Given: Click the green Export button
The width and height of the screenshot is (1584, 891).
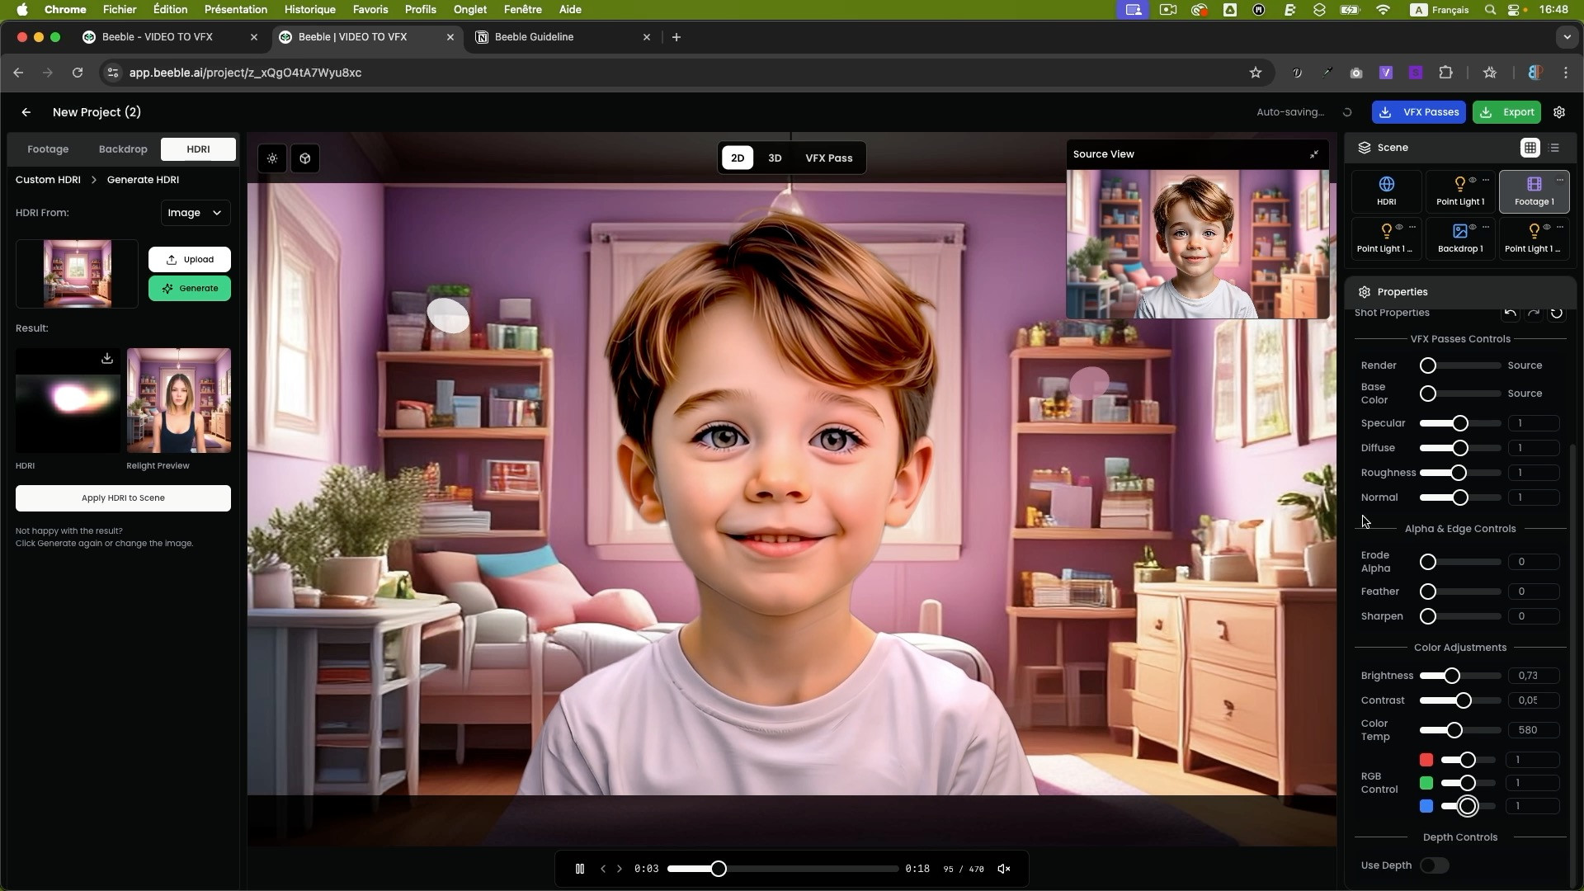Looking at the screenshot, I should click(x=1507, y=112).
